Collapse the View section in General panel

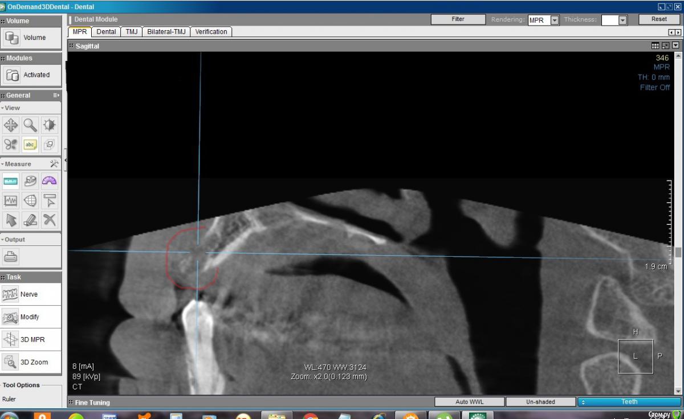(x=11, y=108)
